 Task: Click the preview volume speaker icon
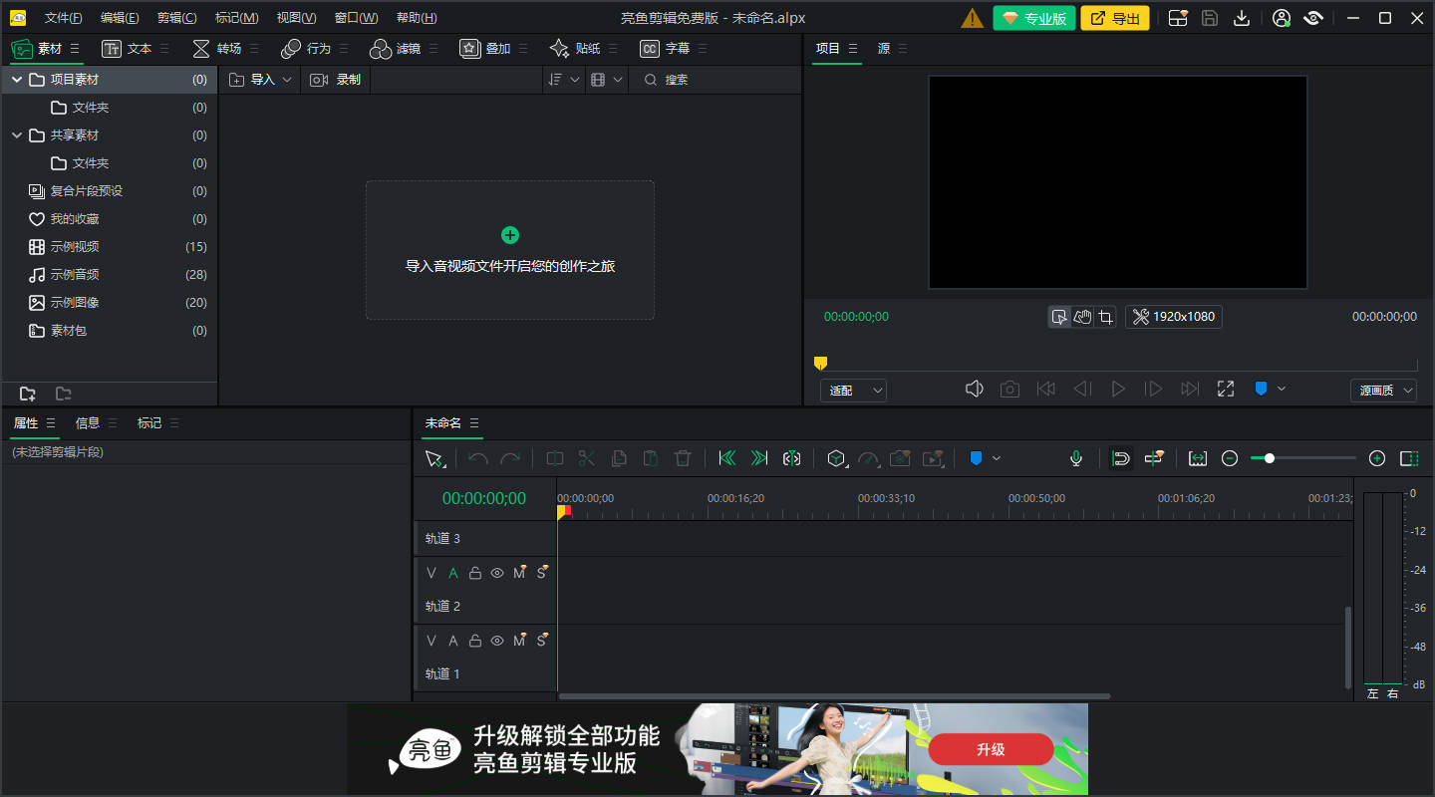[x=975, y=390]
